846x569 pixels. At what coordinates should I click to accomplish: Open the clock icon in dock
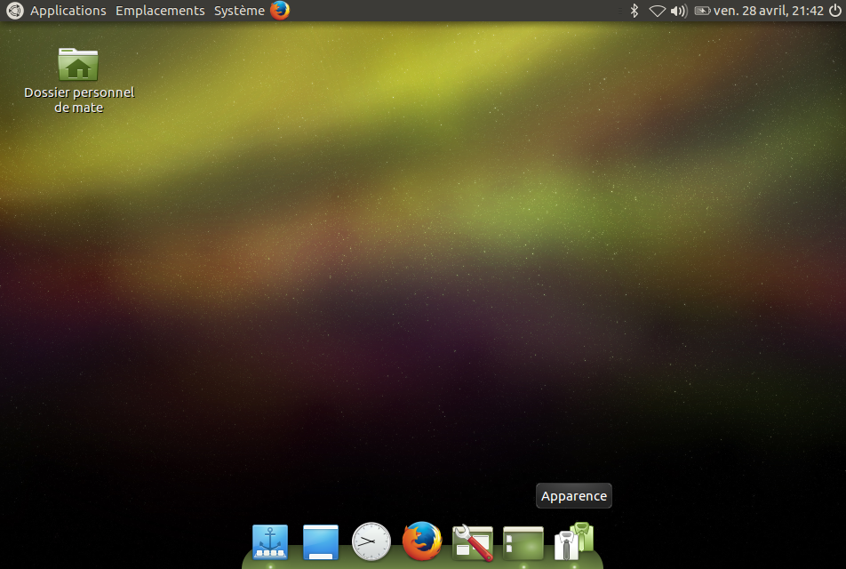pyautogui.click(x=371, y=541)
